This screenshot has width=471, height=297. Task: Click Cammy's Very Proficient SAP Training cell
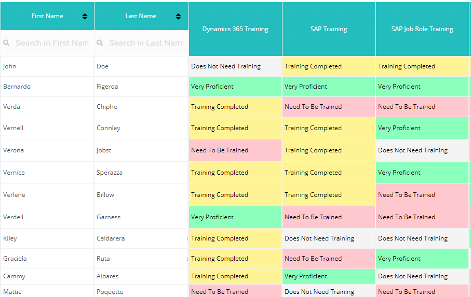click(x=329, y=276)
